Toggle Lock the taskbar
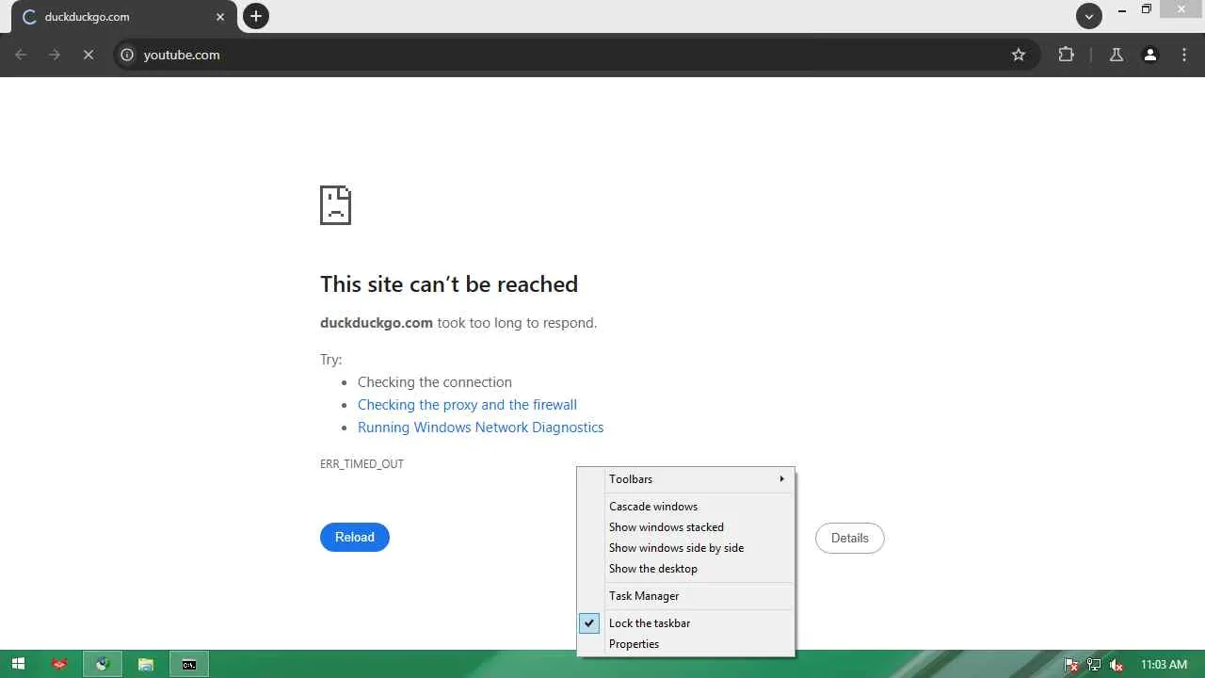The image size is (1205, 678). point(685,623)
